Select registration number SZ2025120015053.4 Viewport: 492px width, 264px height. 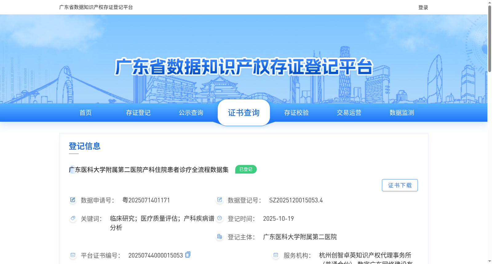(296, 200)
